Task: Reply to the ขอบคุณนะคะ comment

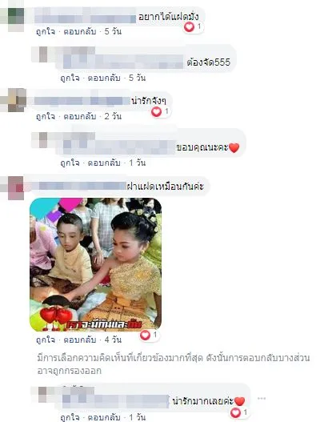Action: click(104, 163)
